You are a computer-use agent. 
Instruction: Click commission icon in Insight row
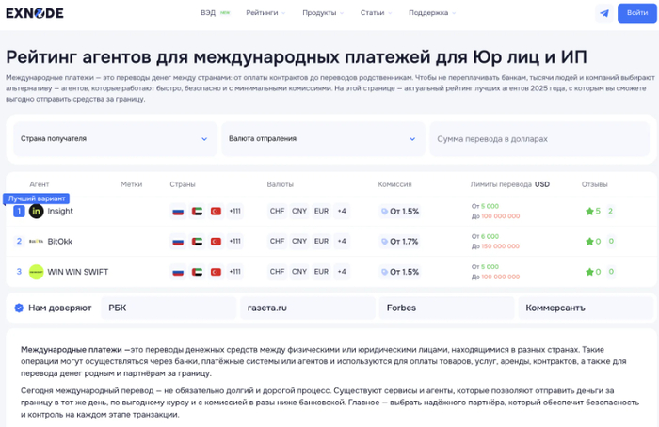(384, 212)
